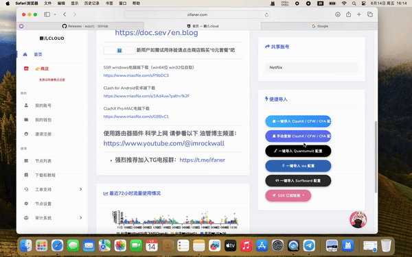
Task: Open the SSR 订阅链接 dropdown button
Action: pos(288,195)
